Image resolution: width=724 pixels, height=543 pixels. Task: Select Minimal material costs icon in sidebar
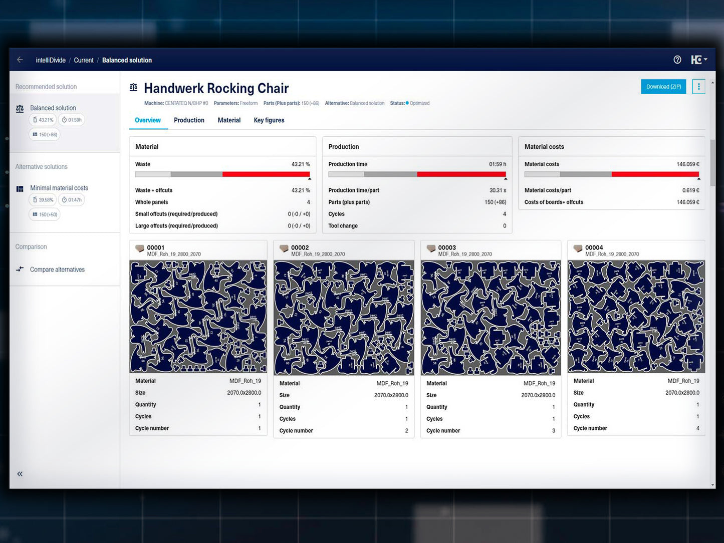[x=20, y=189]
